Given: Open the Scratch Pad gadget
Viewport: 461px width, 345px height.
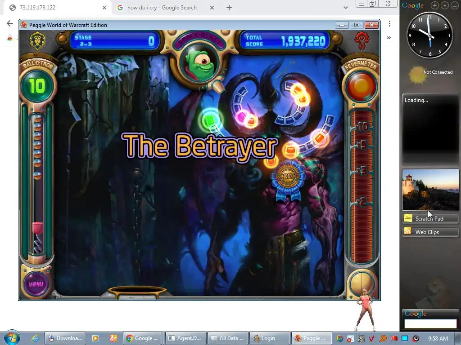Looking at the screenshot, I should [x=430, y=219].
